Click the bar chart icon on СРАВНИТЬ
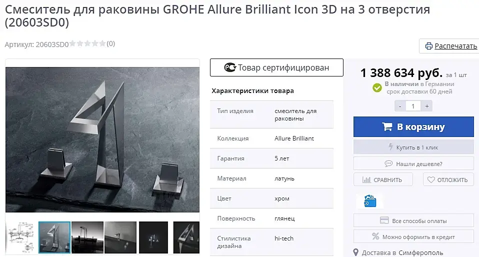Image resolution: width=479 pixels, height=257 pixels. (366, 179)
